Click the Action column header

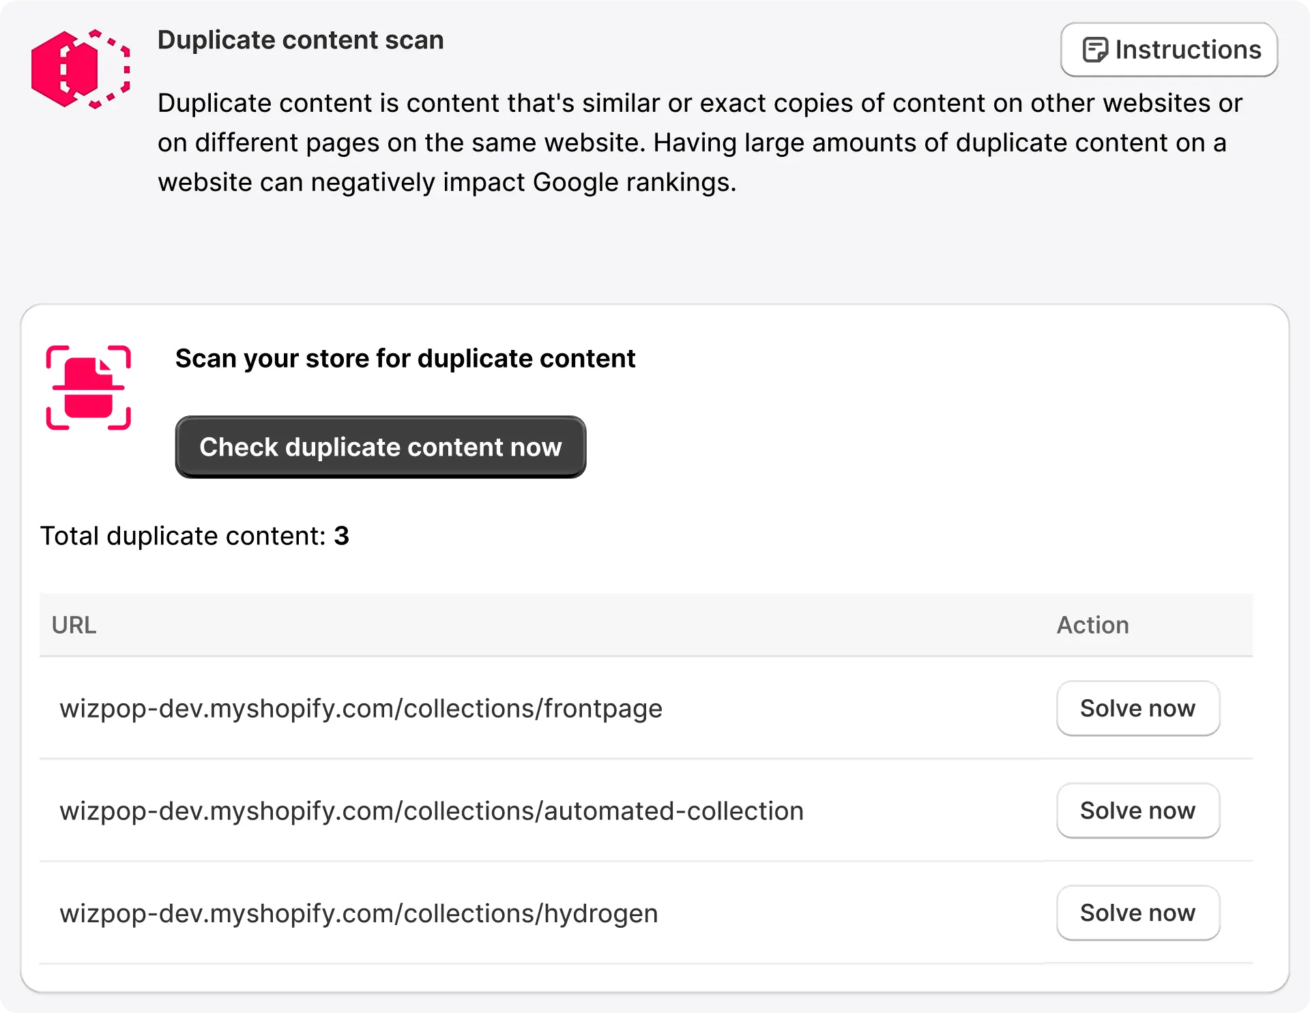click(1093, 625)
